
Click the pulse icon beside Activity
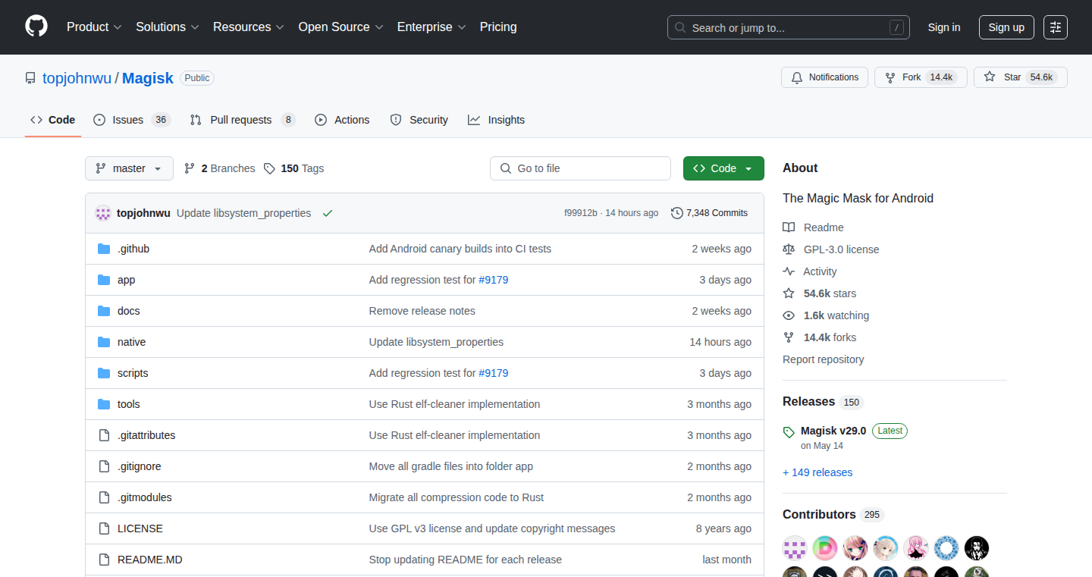(789, 271)
